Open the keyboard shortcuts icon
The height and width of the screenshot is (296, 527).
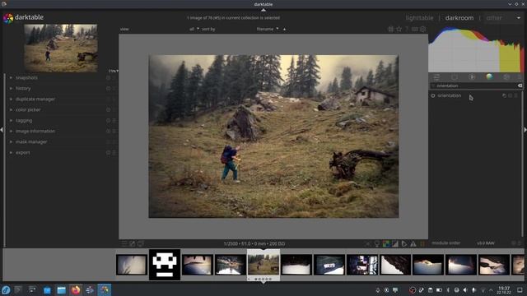pyautogui.click(x=415, y=30)
